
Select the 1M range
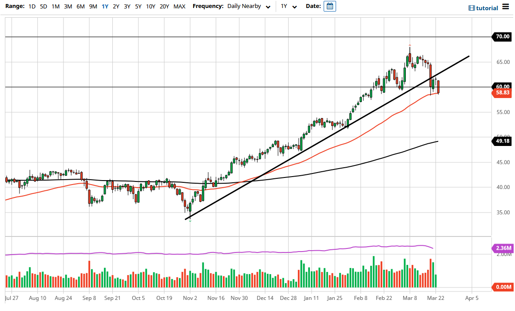55,7
